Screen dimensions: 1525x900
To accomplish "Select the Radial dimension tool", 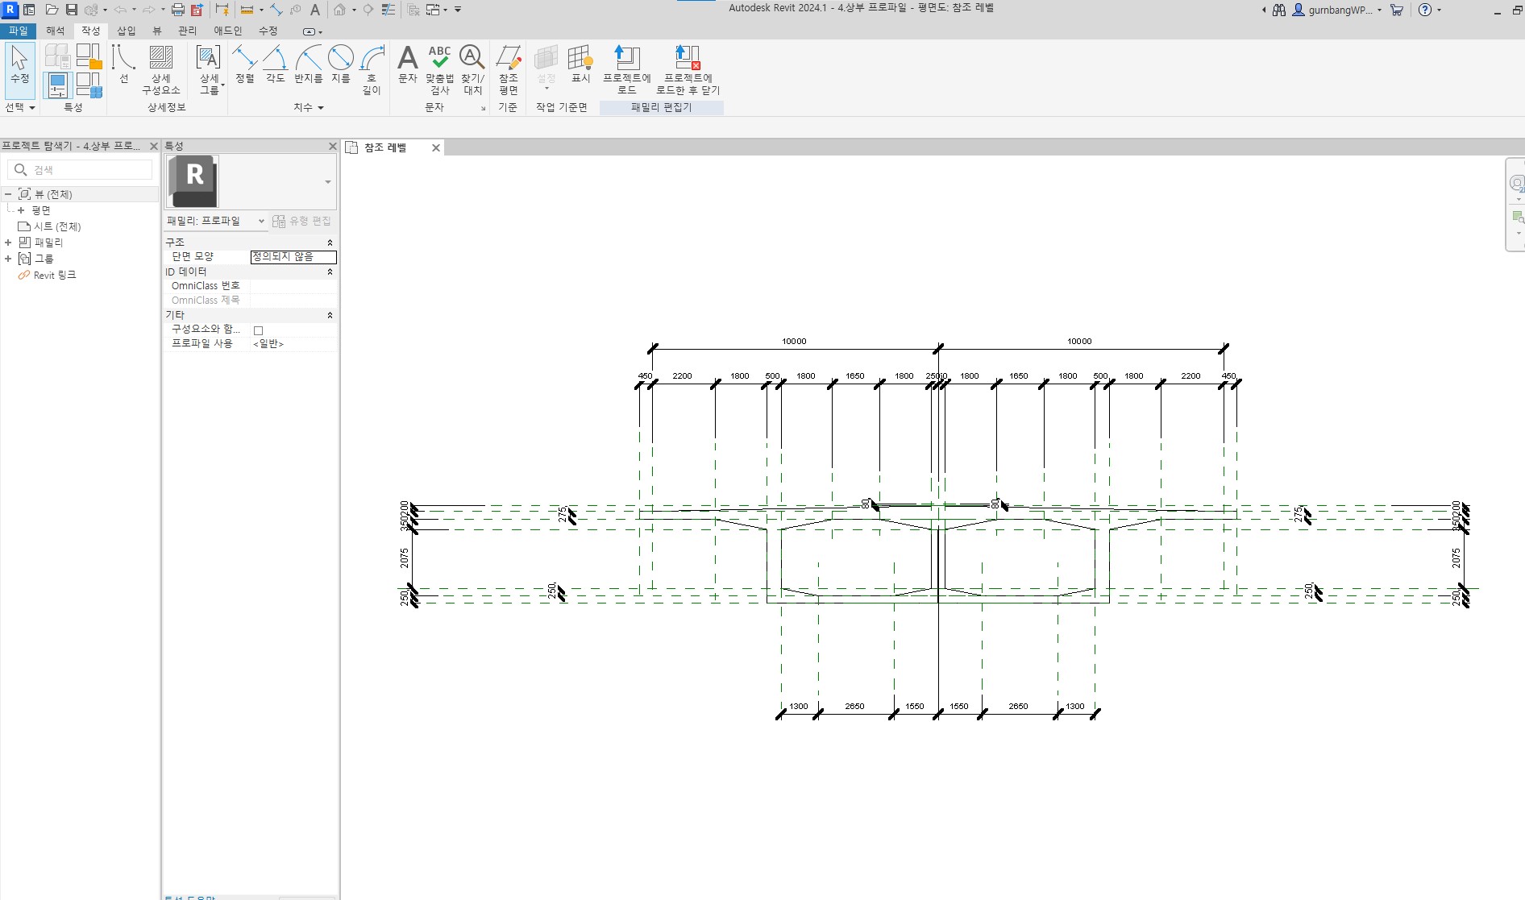I will (308, 64).
